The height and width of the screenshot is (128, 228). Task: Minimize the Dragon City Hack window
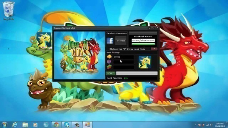point(150,28)
